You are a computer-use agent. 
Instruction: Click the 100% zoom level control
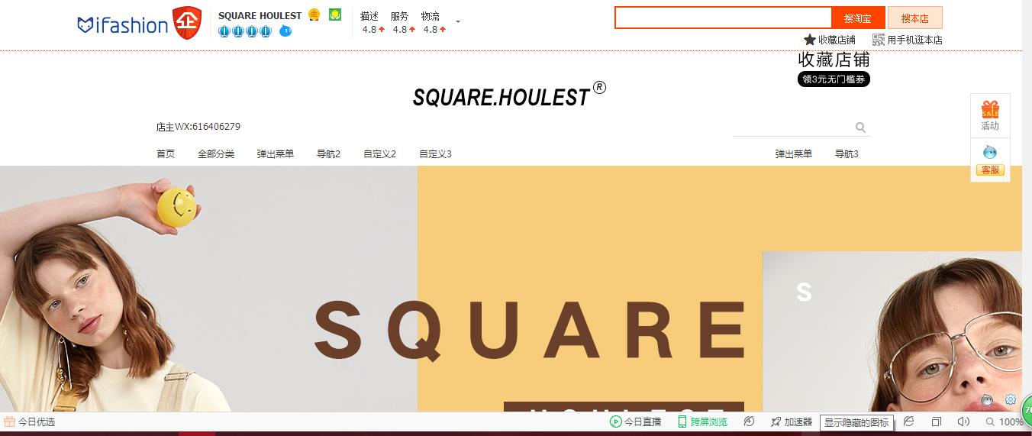pos(1005,421)
